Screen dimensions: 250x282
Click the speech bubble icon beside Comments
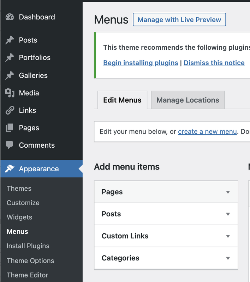(10, 145)
